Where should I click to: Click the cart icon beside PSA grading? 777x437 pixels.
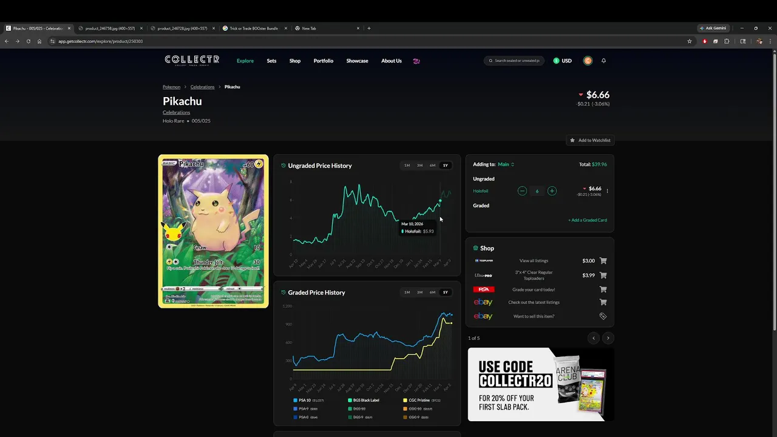click(x=603, y=290)
